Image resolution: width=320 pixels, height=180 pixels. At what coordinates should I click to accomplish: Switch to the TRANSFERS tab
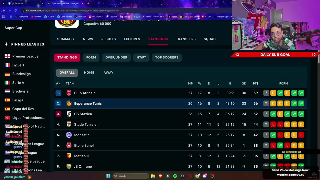[186, 39]
